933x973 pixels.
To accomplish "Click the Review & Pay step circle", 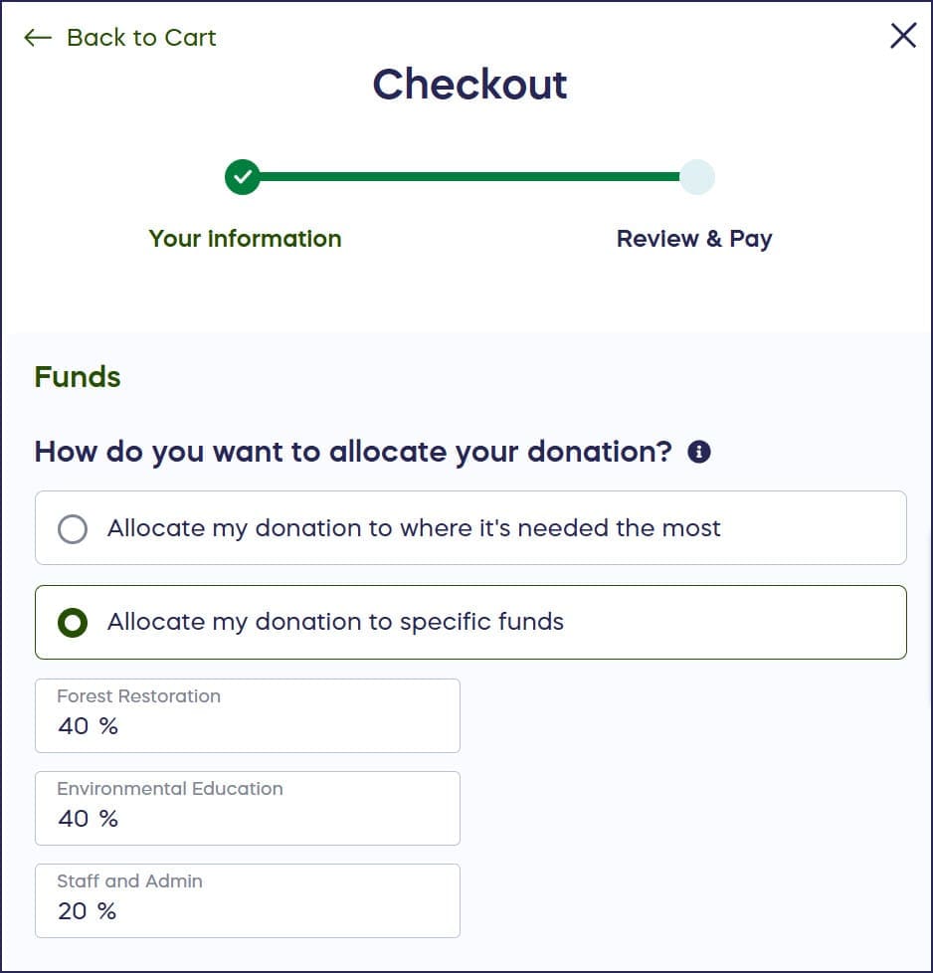I will pyautogui.click(x=696, y=177).
